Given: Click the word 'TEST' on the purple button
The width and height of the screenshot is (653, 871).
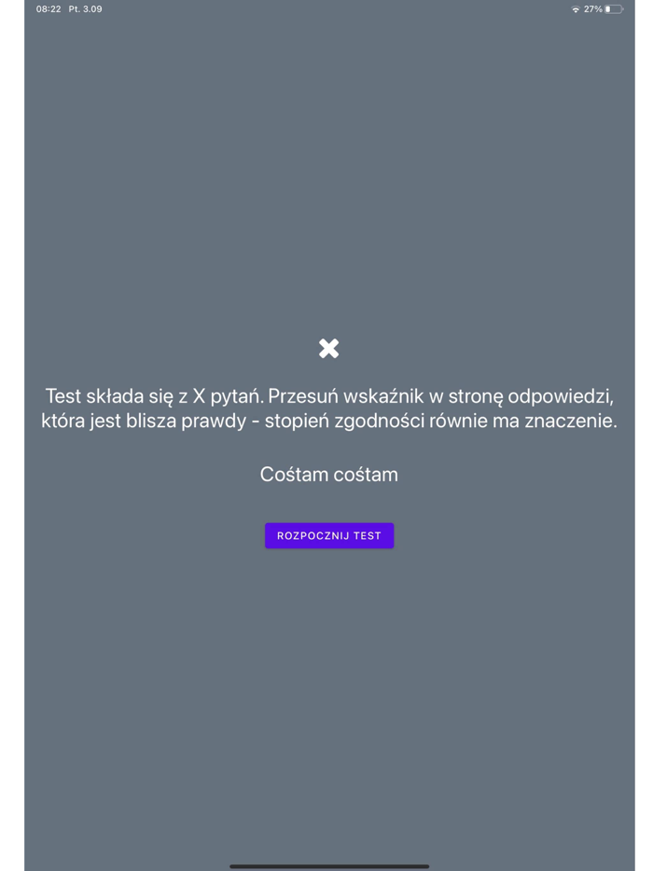Looking at the screenshot, I should [x=368, y=536].
